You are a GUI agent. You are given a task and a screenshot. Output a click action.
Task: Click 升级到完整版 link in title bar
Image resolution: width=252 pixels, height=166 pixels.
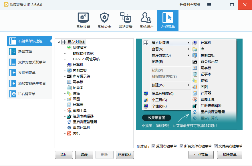(190, 5)
